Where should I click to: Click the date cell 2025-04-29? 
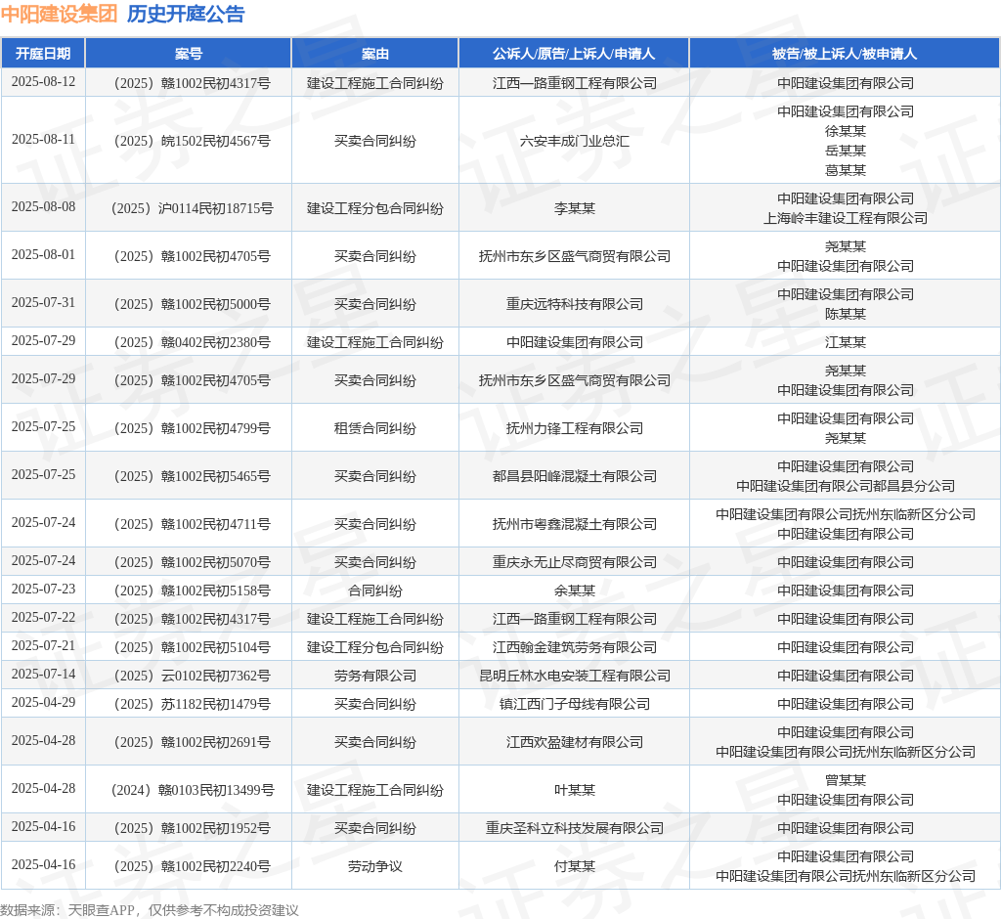coord(43,703)
